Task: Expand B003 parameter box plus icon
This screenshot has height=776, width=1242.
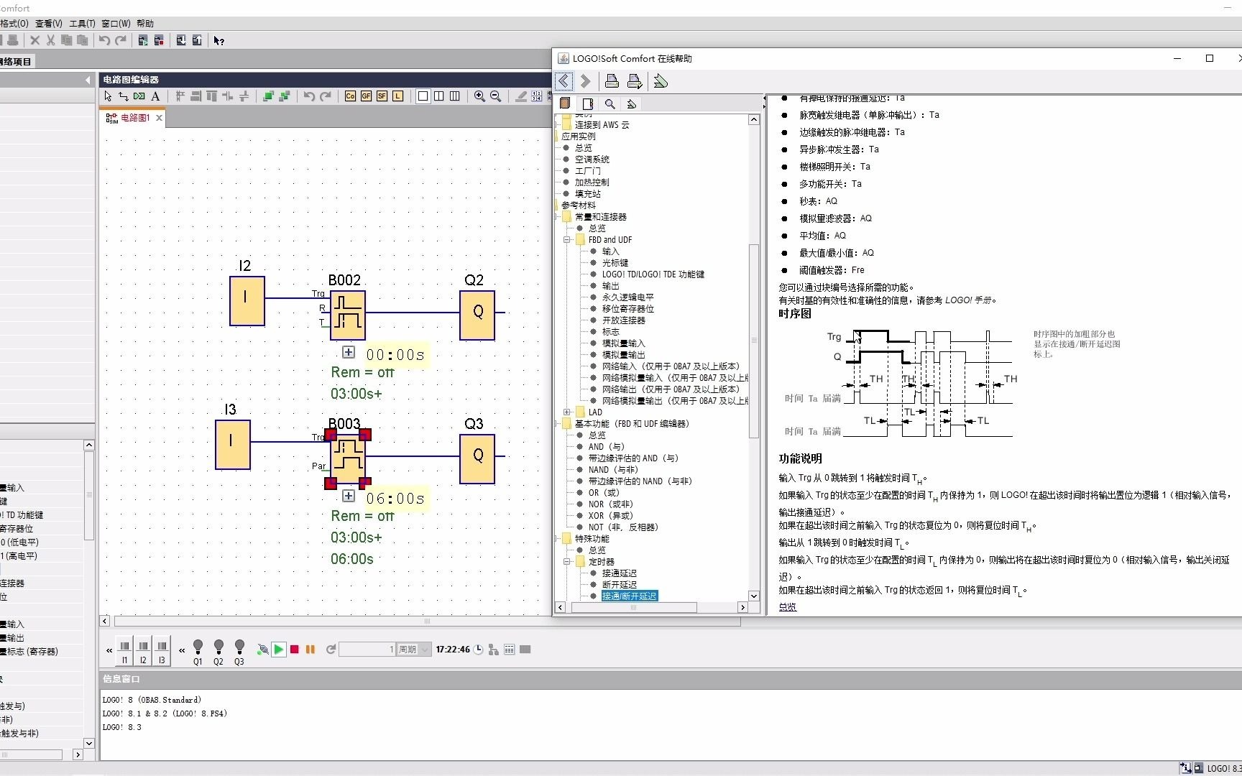Action: (349, 496)
